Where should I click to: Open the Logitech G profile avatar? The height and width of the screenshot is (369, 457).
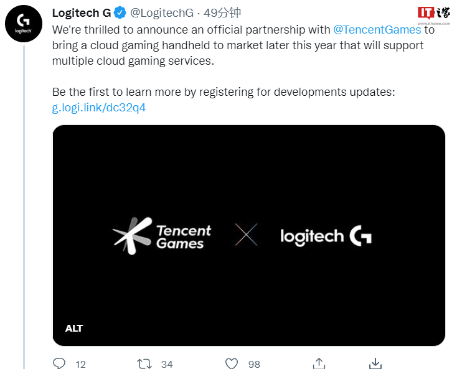[x=24, y=24]
